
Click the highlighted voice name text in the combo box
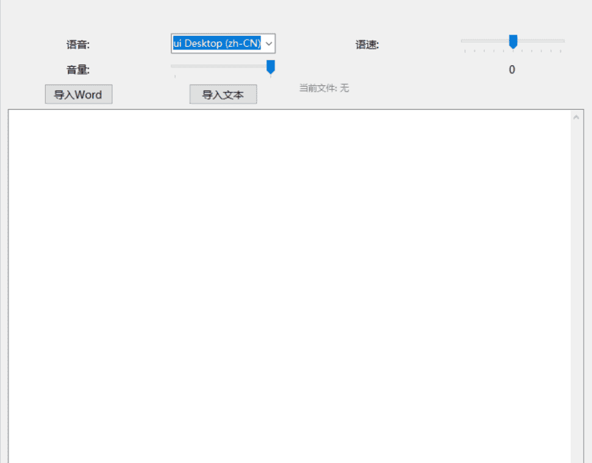pos(216,43)
